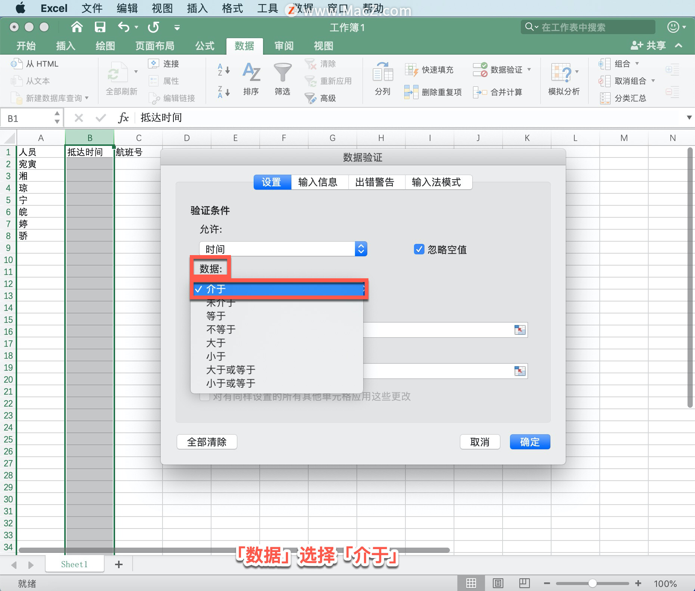Click the first time value input field
The width and height of the screenshot is (695, 591).
click(x=445, y=330)
